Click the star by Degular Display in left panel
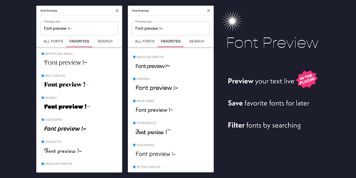This screenshot has width=356, height=178. point(43,164)
